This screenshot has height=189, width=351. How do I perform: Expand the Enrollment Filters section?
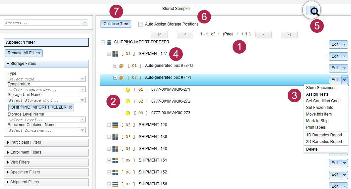pyautogui.click(x=46, y=152)
